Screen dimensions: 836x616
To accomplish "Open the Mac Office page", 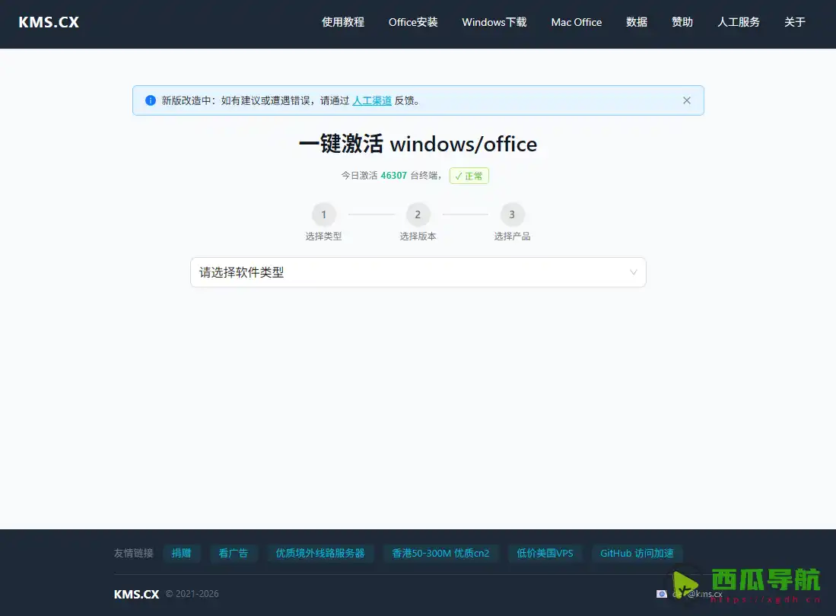I will (x=576, y=22).
